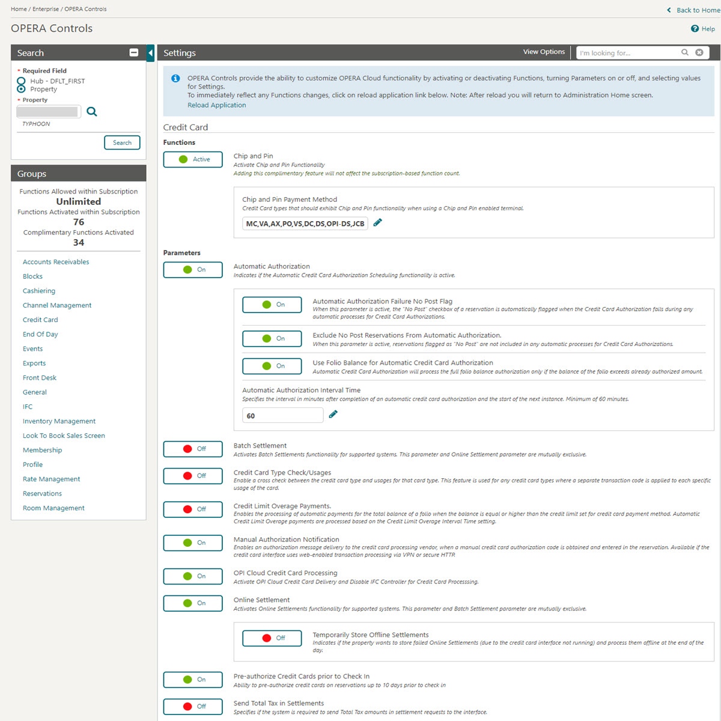Enable the Batch Settlement toggle
Image resolution: width=721 pixels, height=721 pixels.
point(192,449)
